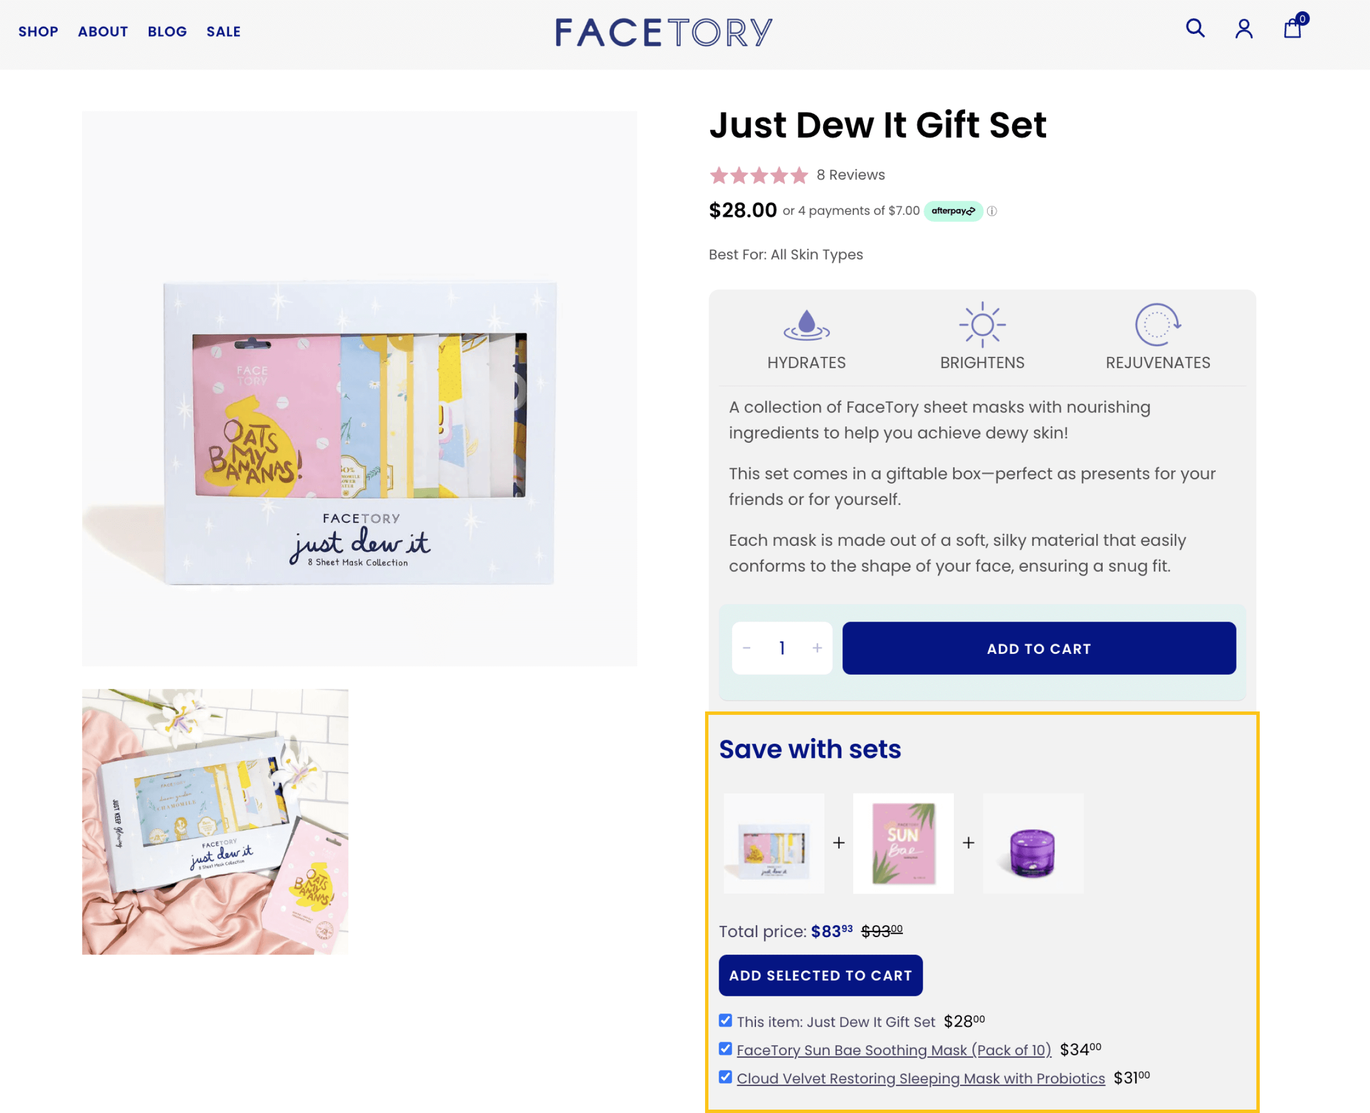Click ADD SELECTED TO CART button
The image size is (1370, 1113).
(x=820, y=974)
